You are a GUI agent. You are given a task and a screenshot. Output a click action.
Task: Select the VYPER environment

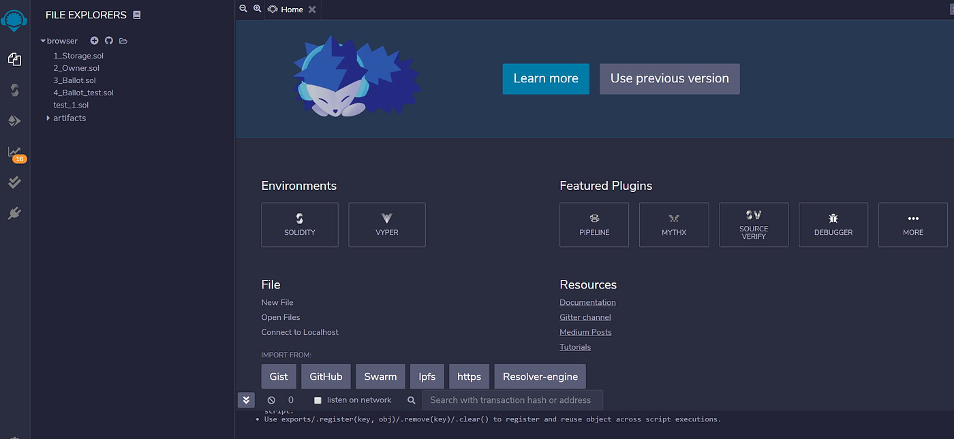387,225
